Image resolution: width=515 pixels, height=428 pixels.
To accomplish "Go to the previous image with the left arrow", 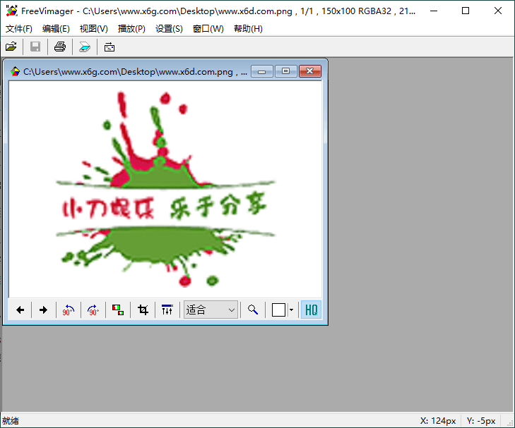I will tap(20, 310).
